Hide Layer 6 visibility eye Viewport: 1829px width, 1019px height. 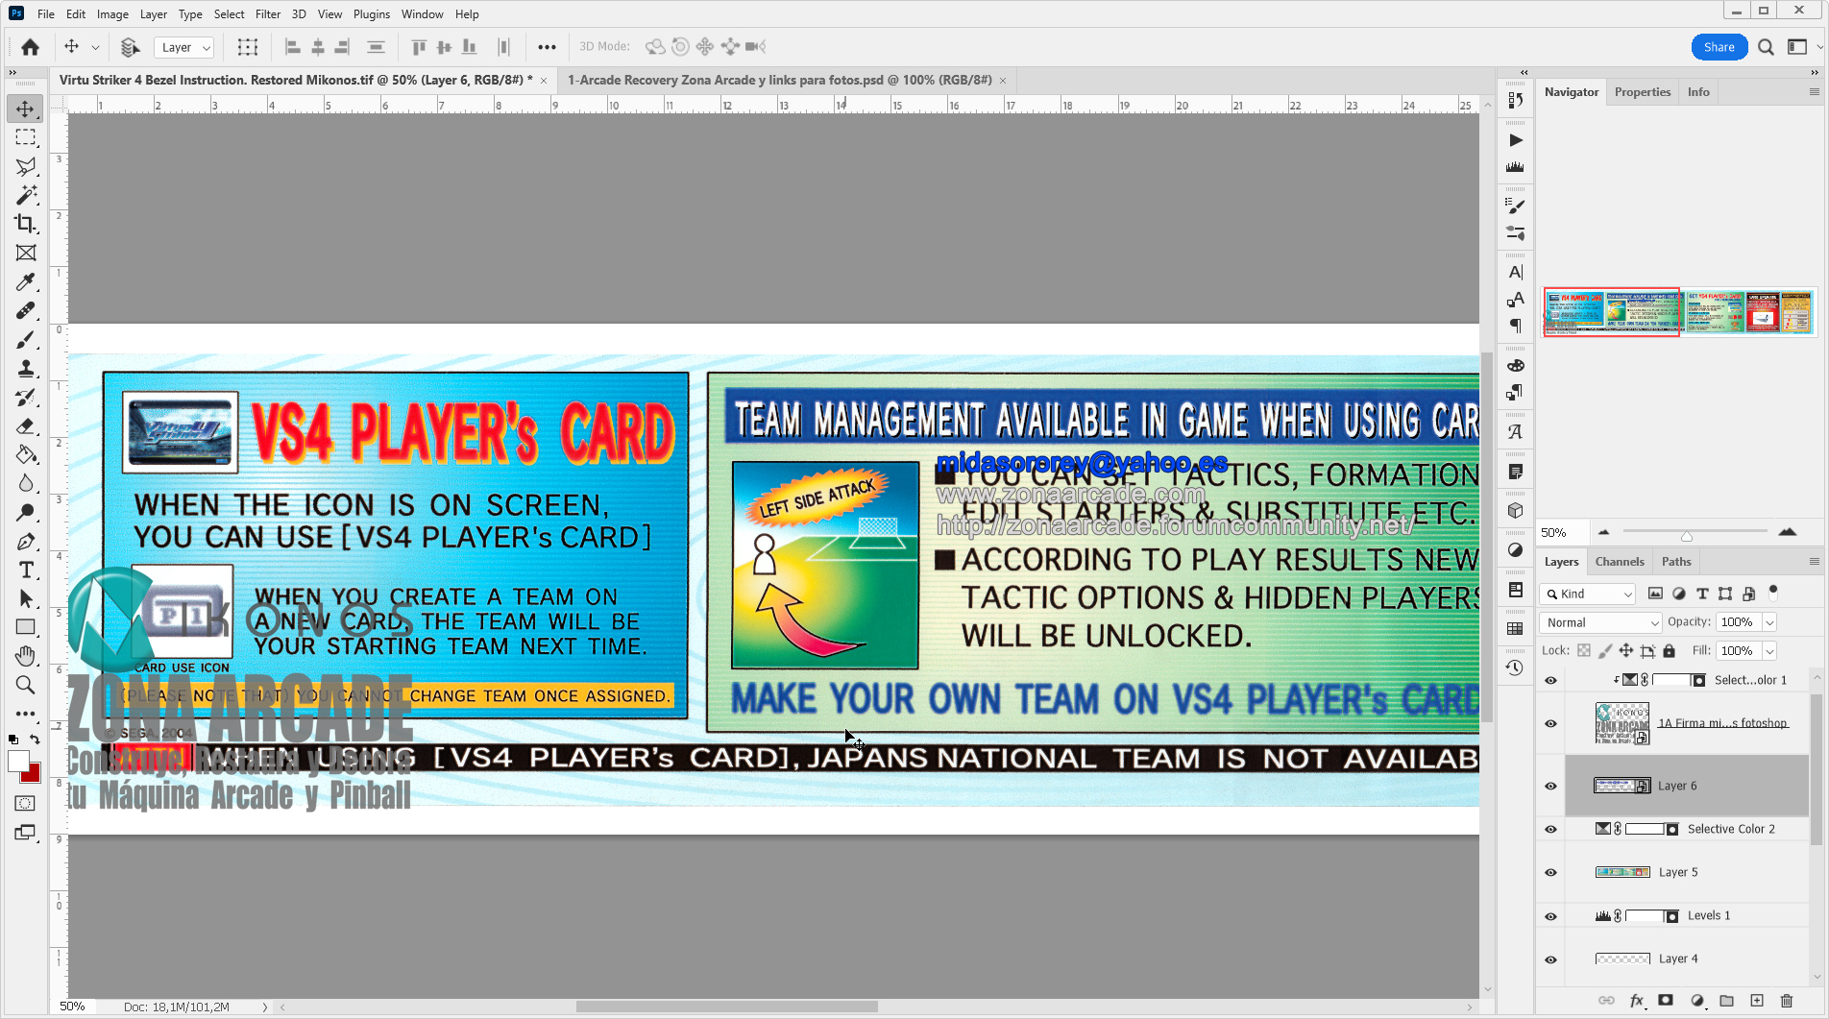(x=1550, y=786)
